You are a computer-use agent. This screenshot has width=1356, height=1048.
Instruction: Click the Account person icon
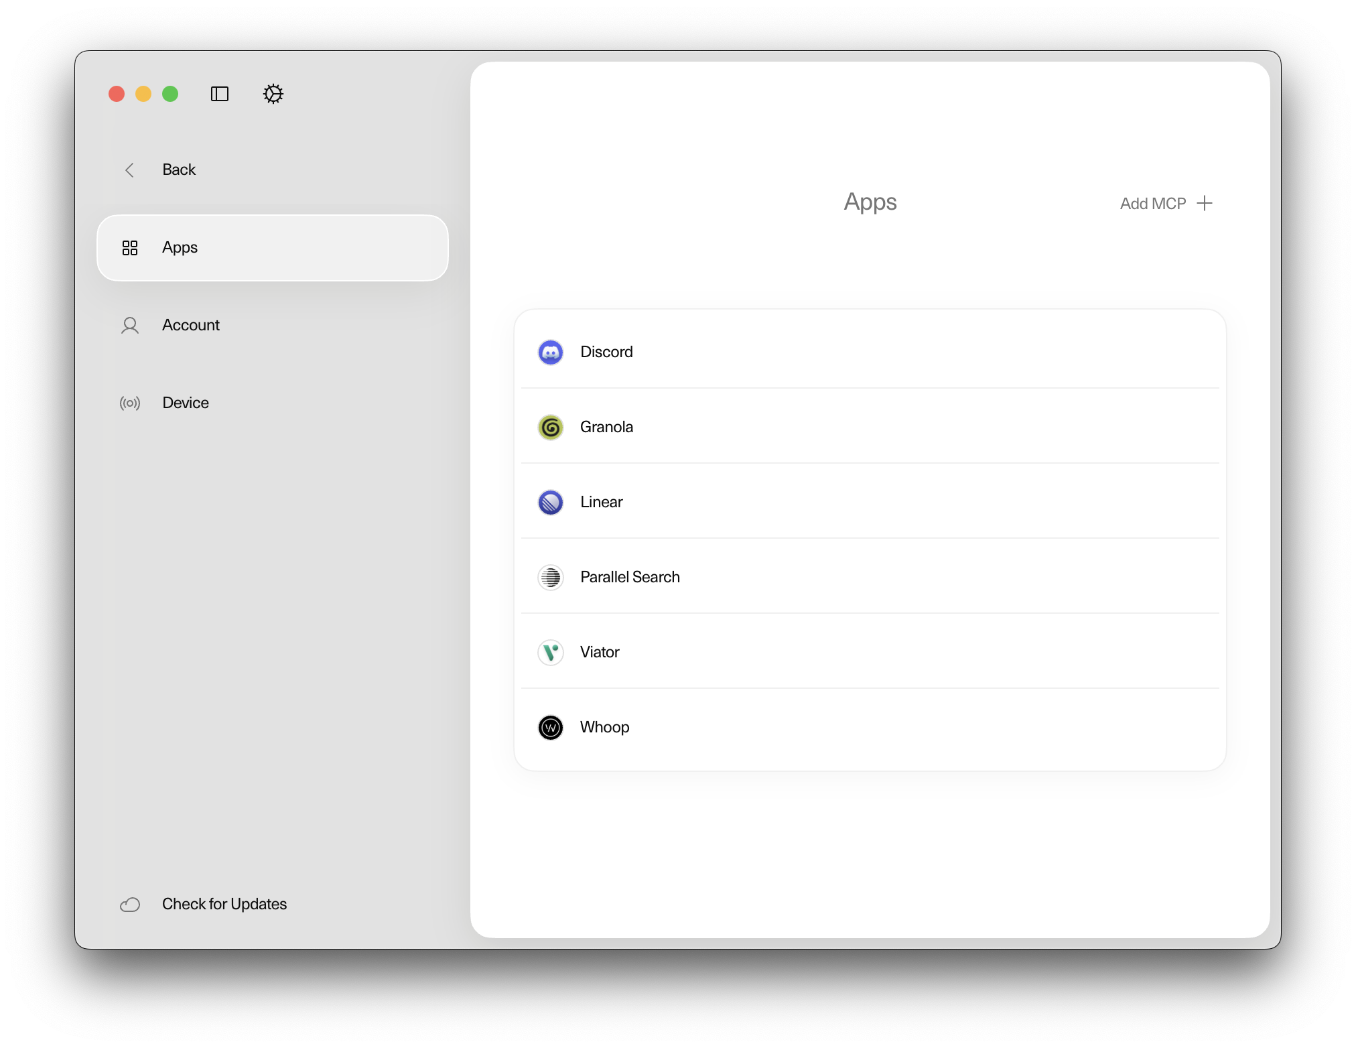pos(130,326)
